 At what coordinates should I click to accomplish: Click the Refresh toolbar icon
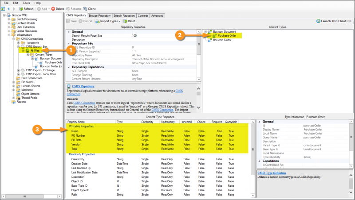click(21, 8)
